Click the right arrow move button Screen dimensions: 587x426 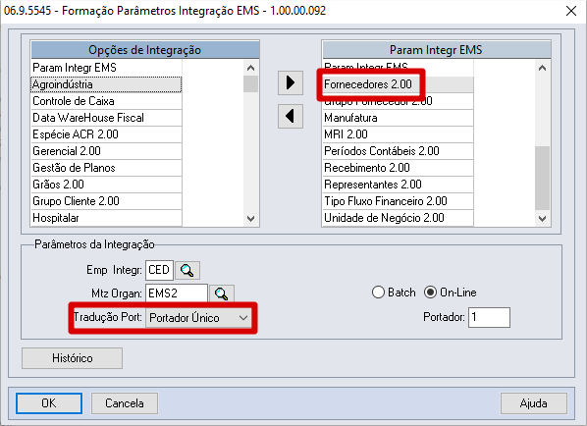point(291,82)
